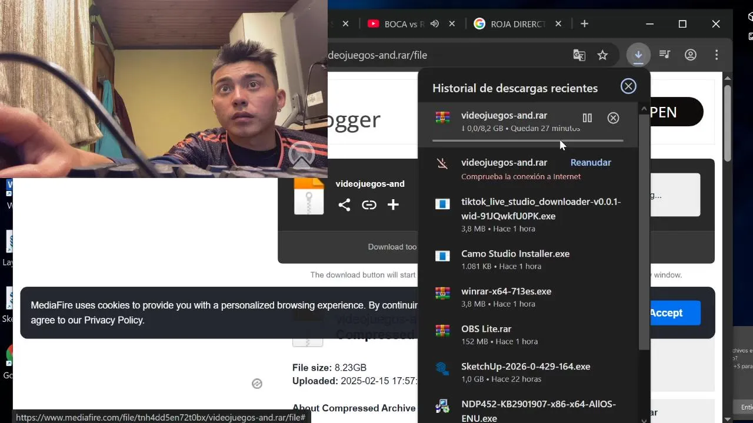
Task: Click the MediaFire share icon
Action: click(x=344, y=205)
